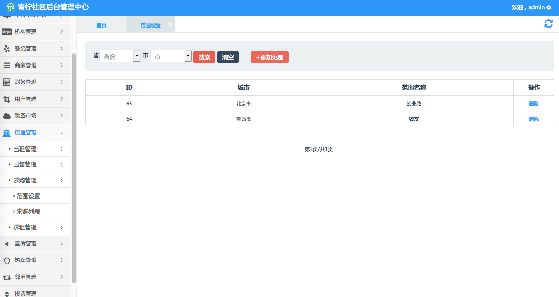Image resolution: width=559 pixels, height=297 pixels.
Task: Click the 北京市 cell
Action: coord(243,104)
